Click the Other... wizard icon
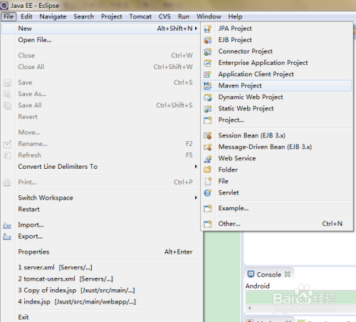The image size is (356, 322). pyautogui.click(x=208, y=224)
